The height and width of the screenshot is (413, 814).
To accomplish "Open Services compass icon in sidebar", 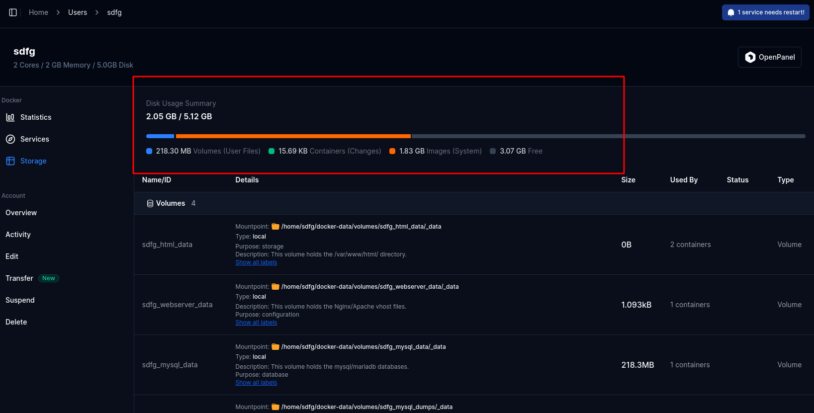I will pos(10,139).
